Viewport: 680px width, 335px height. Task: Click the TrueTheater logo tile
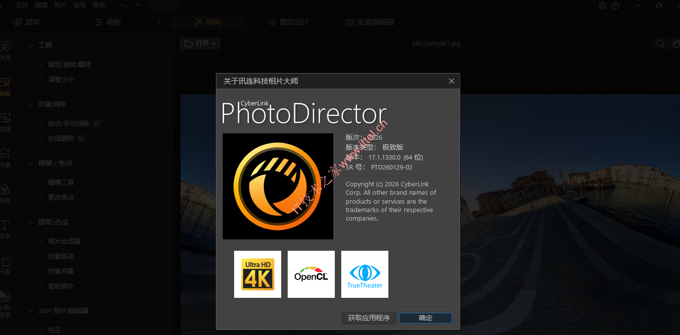click(365, 274)
